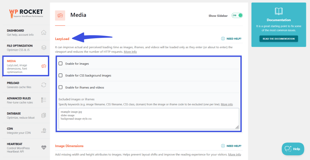Click the Dashboard home icon
The width and height of the screenshot is (310, 160).
(44, 33)
